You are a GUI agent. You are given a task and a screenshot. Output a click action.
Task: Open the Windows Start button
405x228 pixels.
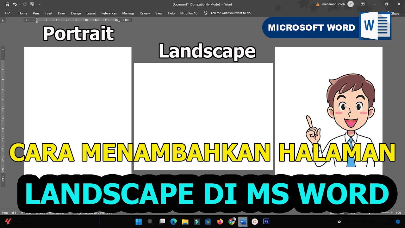139,222
